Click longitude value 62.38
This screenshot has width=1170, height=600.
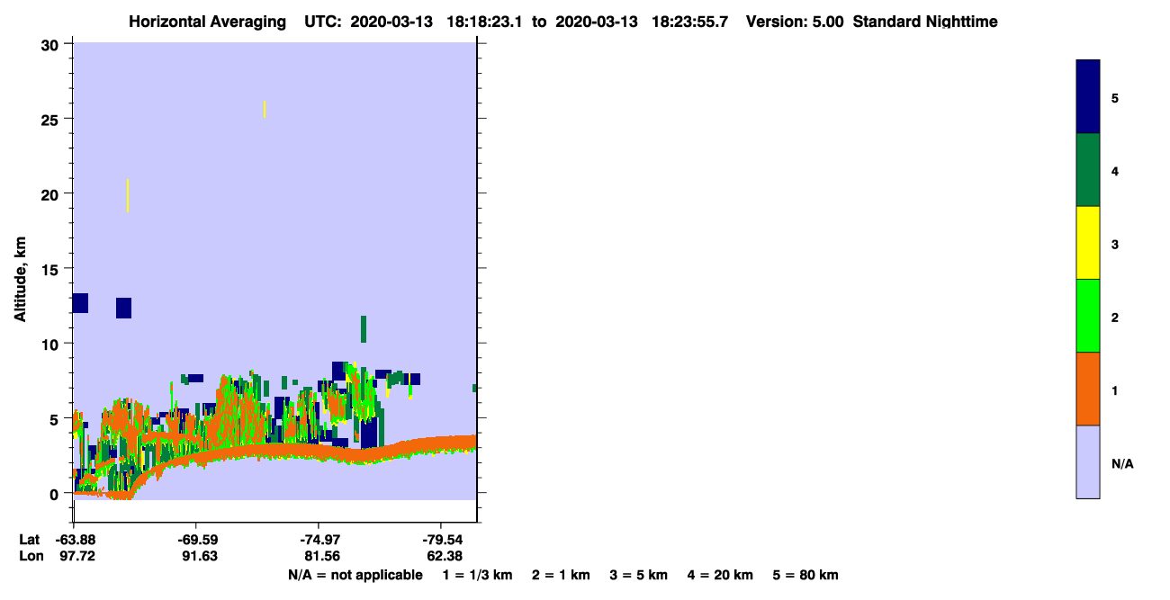tap(443, 556)
